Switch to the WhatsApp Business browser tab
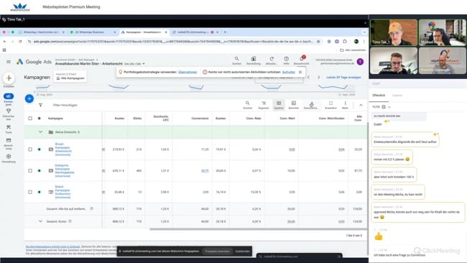The height and width of the screenshot is (263, 467). [x=93, y=32]
